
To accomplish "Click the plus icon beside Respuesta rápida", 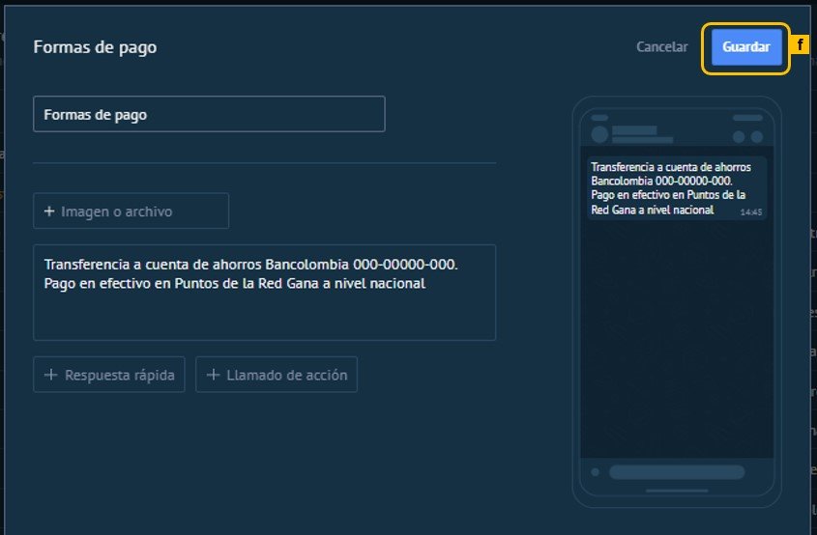I will [49, 375].
